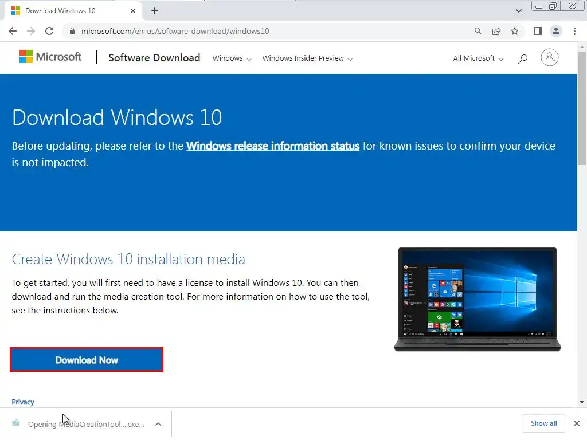Screen dimensions: 587x440
Task: Click the lock icon in address bar
Action: pos(72,31)
